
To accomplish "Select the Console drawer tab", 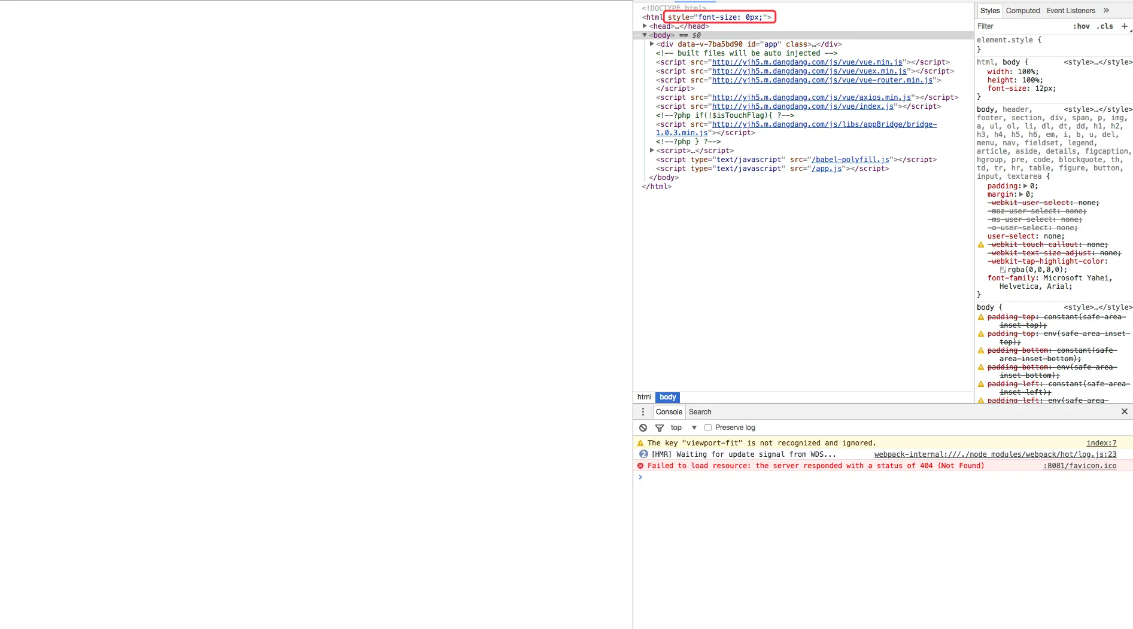I will point(669,412).
